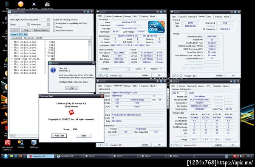Screen dimensions: 255x167
Task: Click the red ZD logo in Processor Test
Action: (71, 112)
